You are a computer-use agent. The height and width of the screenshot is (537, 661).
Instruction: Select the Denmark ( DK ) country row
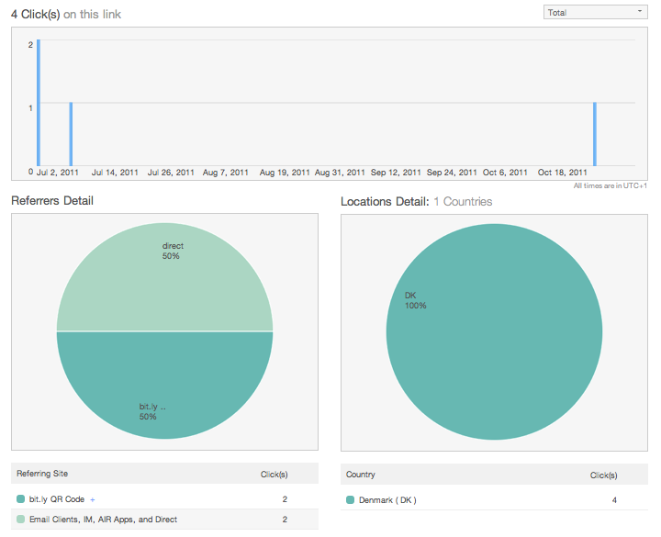point(494,500)
